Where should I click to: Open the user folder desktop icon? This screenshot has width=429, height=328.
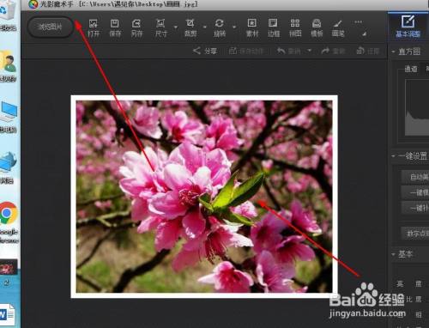tap(8, 66)
